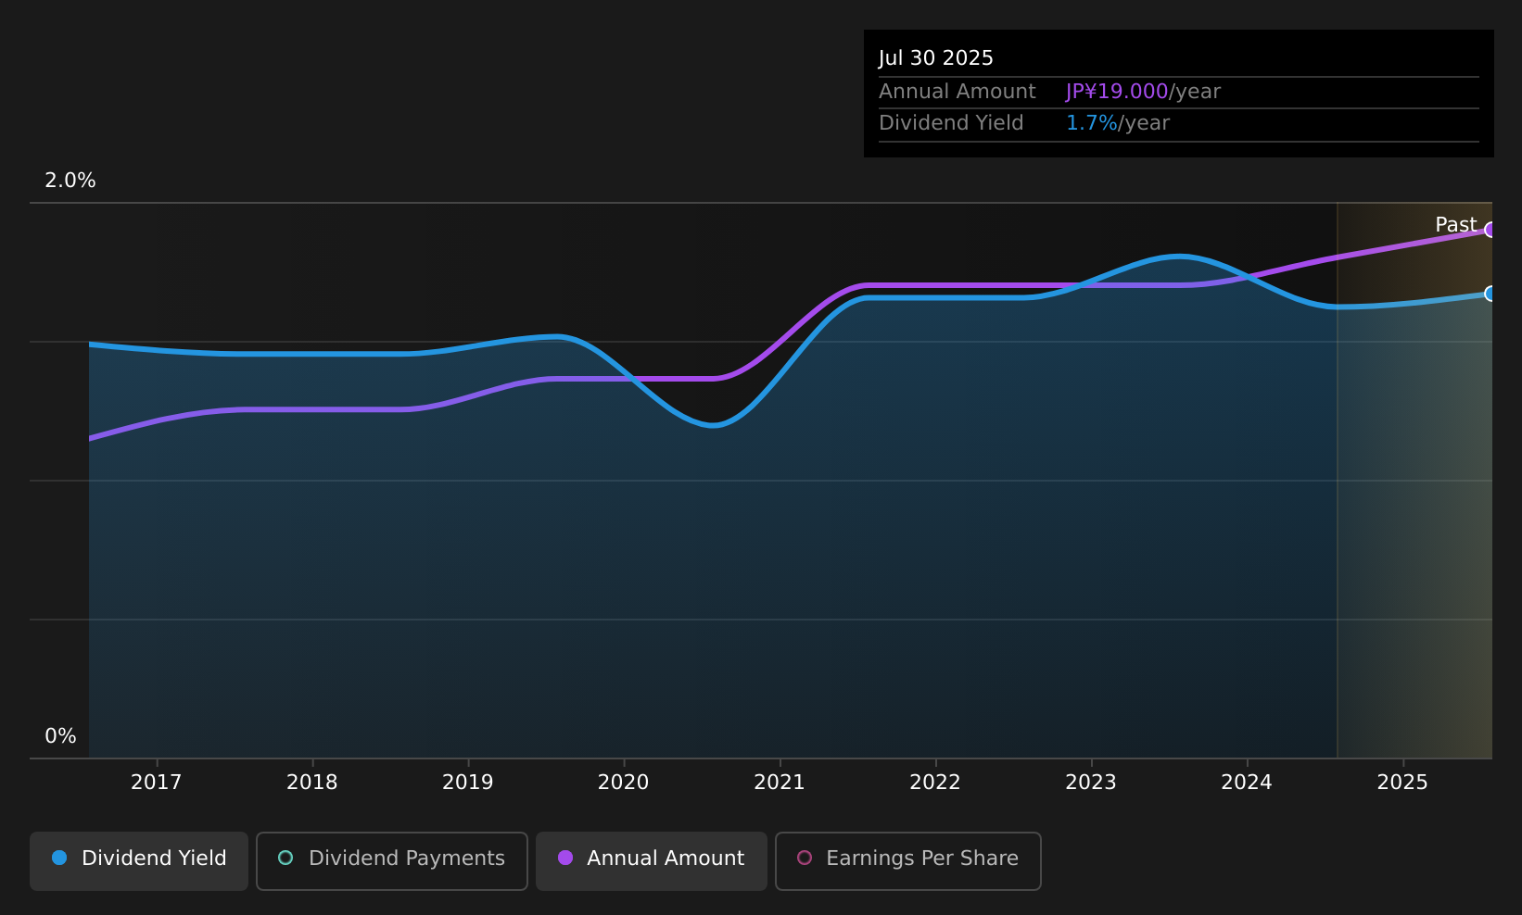Click the 0% y-axis label
This screenshot has height=915, width=1522.
pos(60,736)
